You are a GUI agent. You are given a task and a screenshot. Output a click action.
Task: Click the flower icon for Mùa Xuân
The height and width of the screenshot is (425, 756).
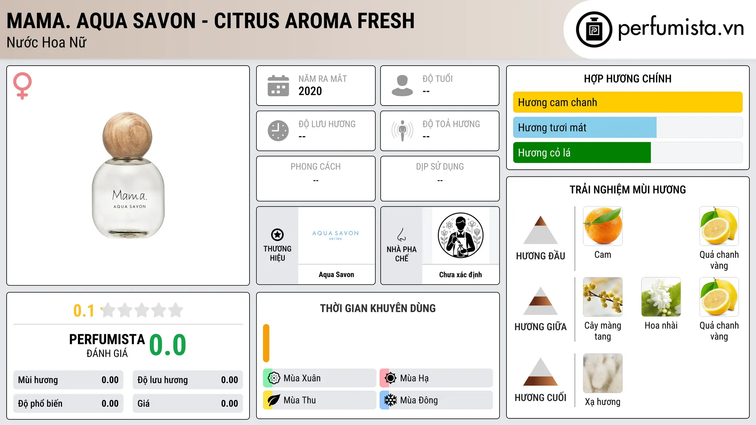point(274,378)
